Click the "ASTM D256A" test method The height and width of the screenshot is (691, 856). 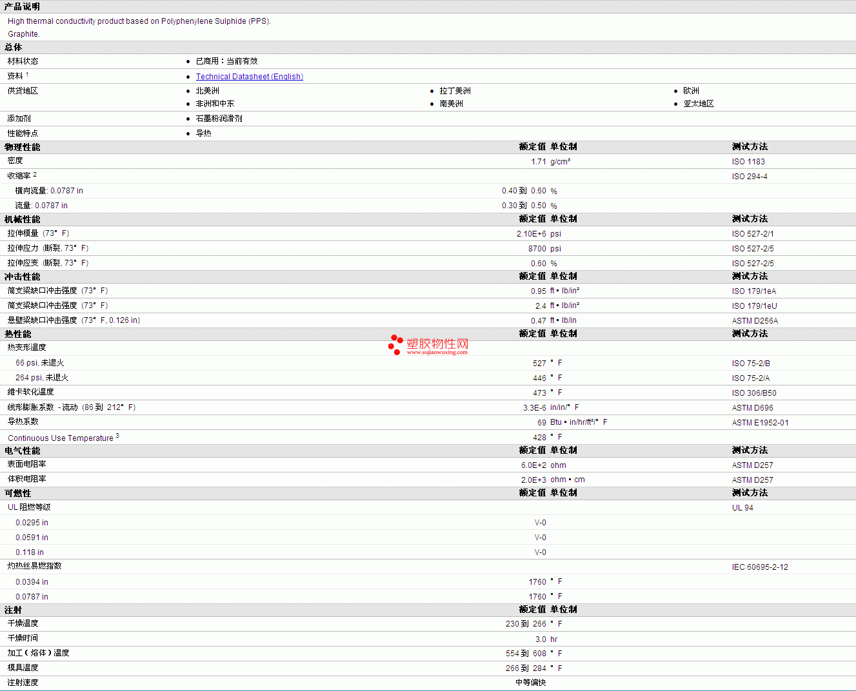755,321
